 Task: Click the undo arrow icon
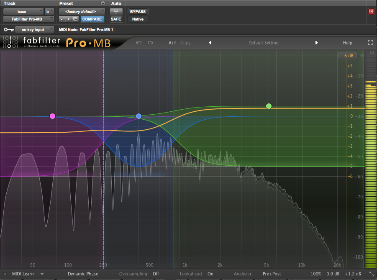pos(139,43)
